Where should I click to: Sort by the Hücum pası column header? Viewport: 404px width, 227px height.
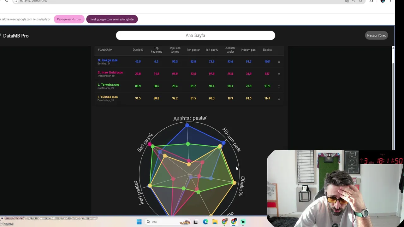[249, 50]
